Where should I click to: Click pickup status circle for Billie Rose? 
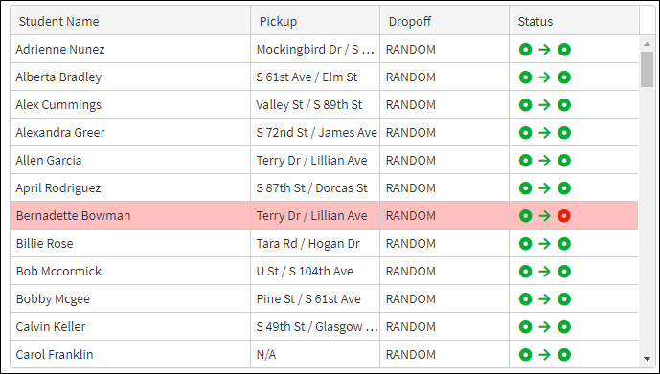tap(525, 244)
